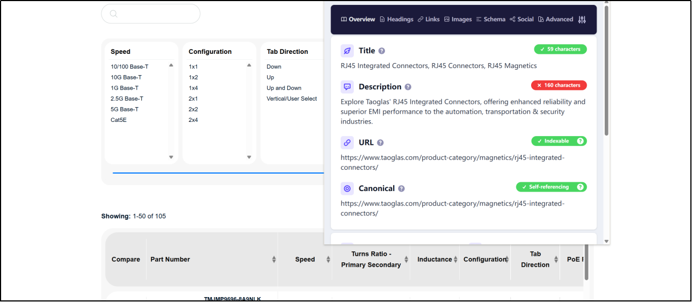Select 2x4 configuration filter
692x302 pixels.
[x=193, y=120]
